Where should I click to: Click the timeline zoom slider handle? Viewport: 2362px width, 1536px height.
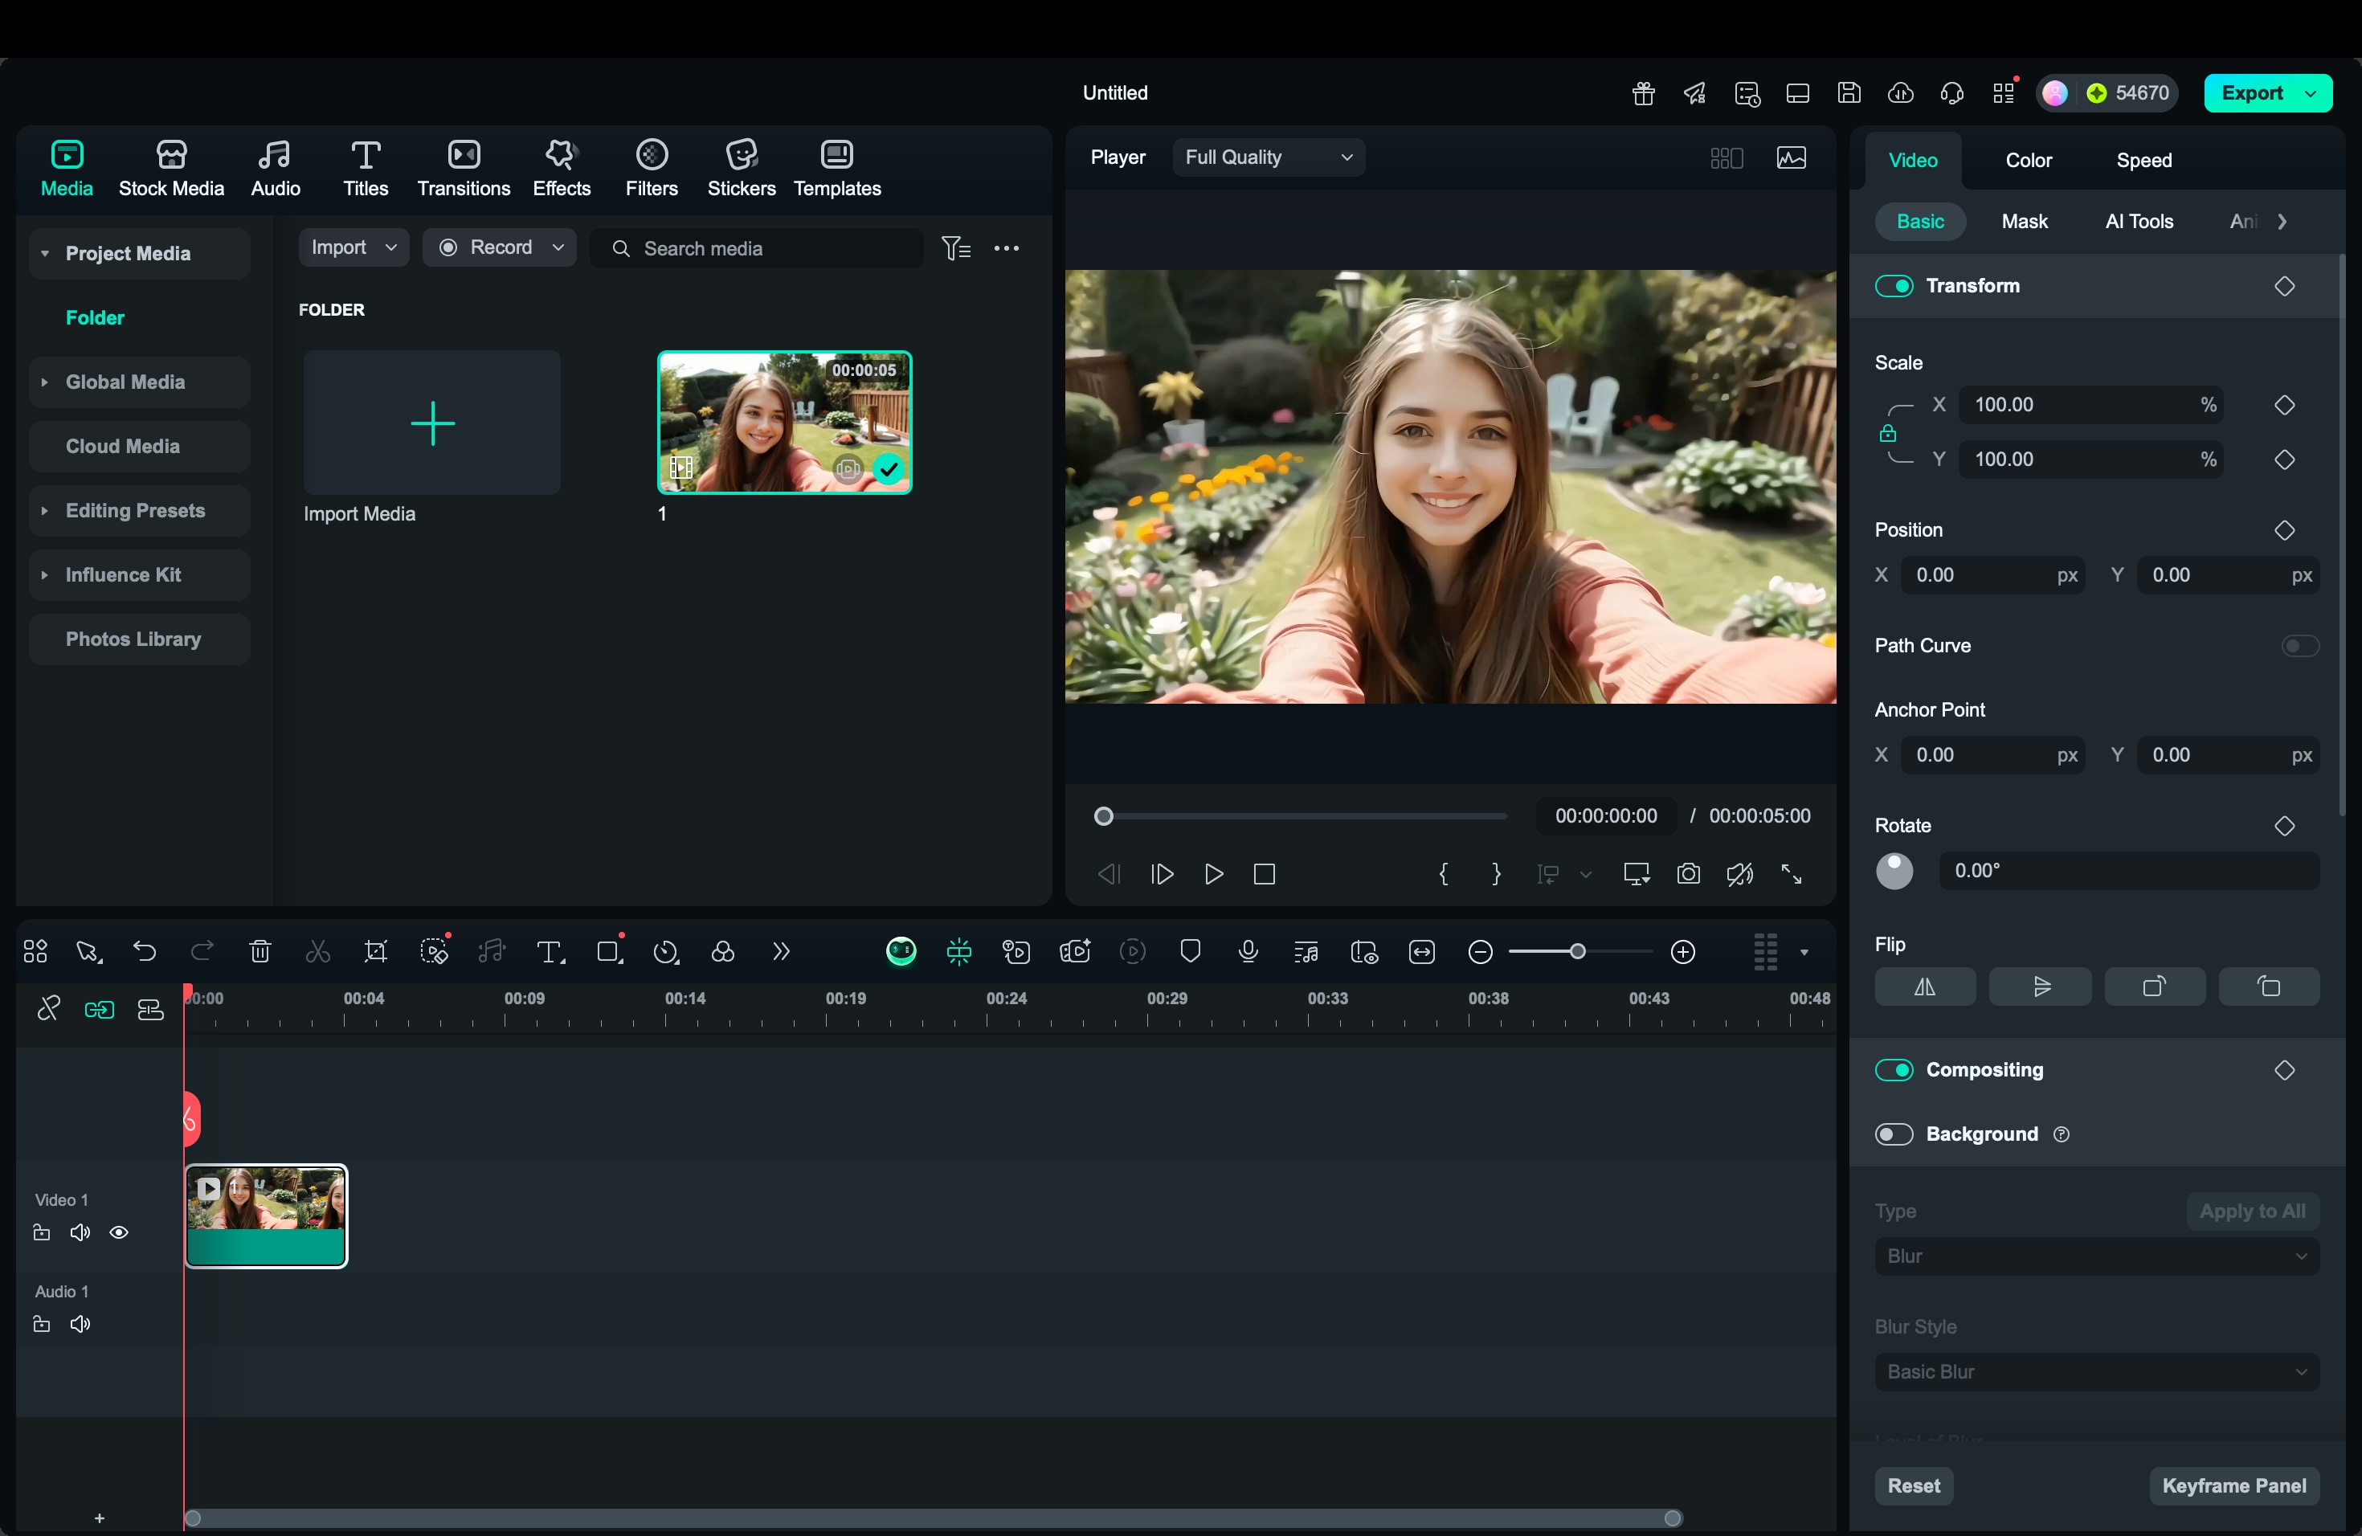(x=1577, y=952)
